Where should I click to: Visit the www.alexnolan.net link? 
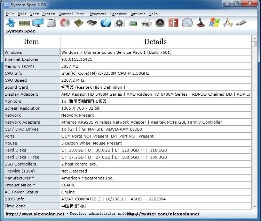(x=35, y=214)
